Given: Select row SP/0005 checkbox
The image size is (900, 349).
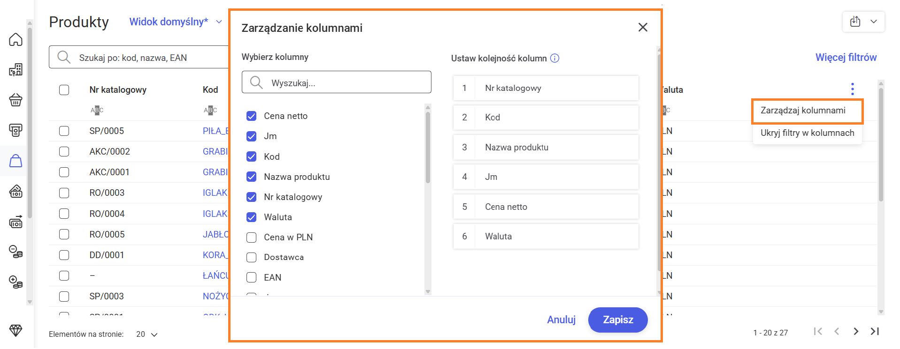Looking at the screenshot, I should [64, 131].
